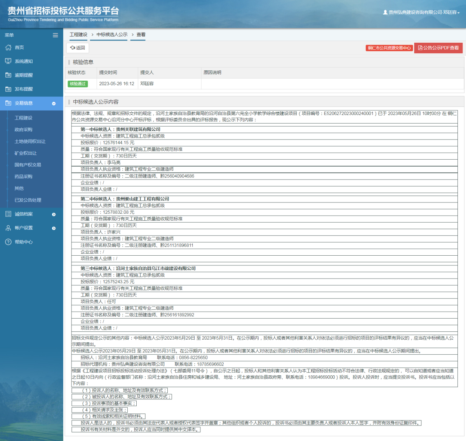
Task: Select 药品采购 submenu item
Action: (x=23, y=176)
